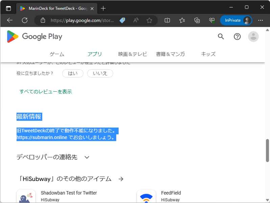Open the tab actions menu icon

pyautogui.click(x=8, y=8)
